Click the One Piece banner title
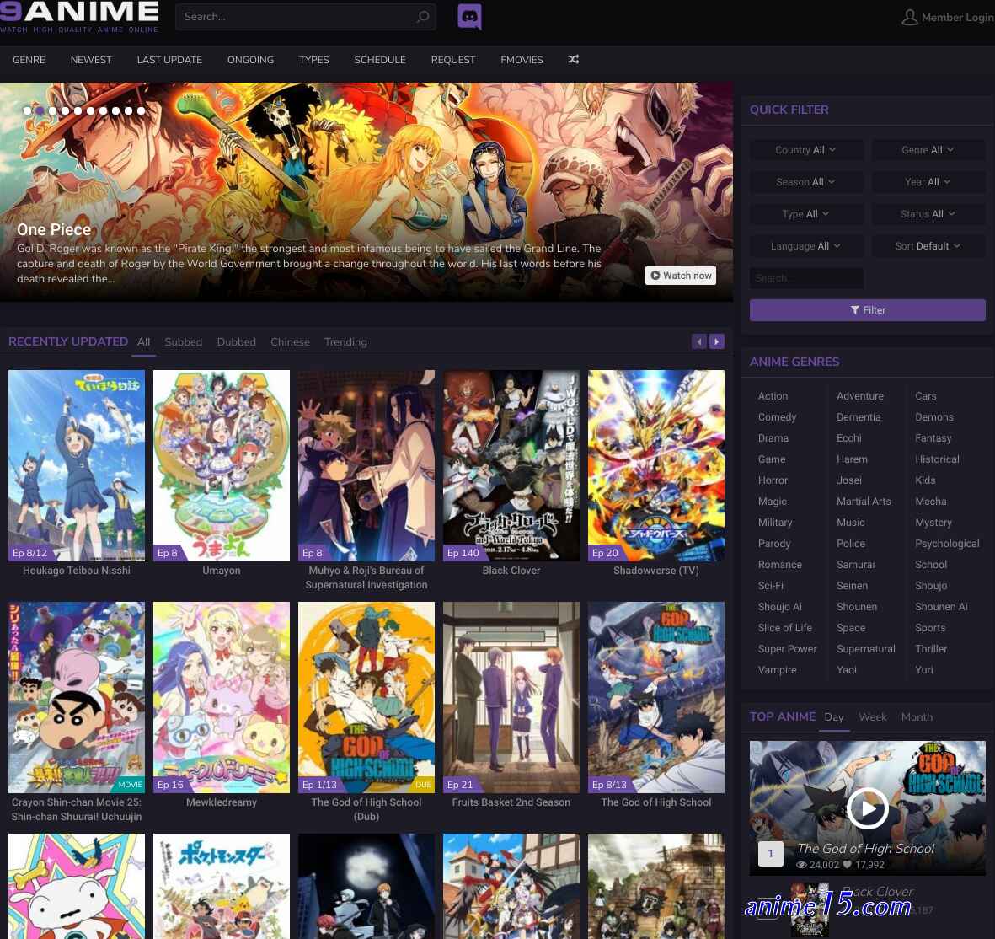The image size is (995, 939). (54, 230)
